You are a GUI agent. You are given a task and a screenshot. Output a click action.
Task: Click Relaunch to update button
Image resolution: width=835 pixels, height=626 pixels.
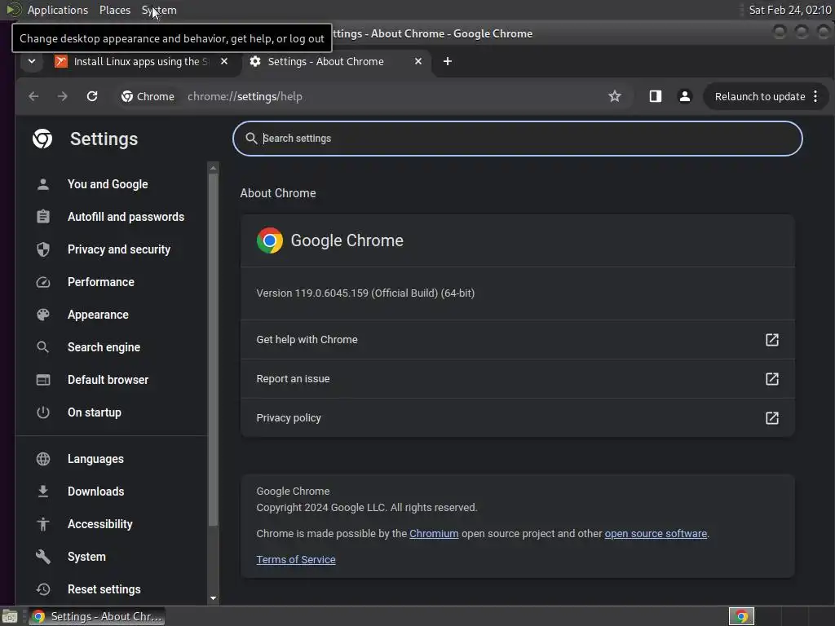[760, 96]
